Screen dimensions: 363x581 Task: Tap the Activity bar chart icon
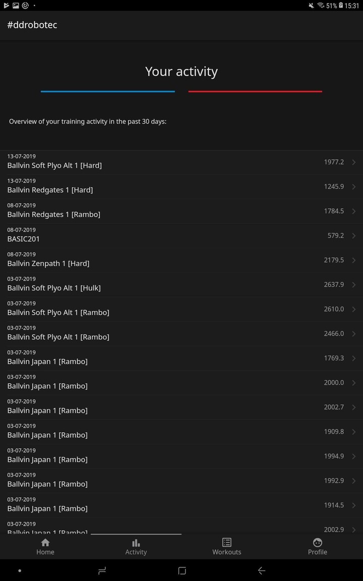point(136,543)
